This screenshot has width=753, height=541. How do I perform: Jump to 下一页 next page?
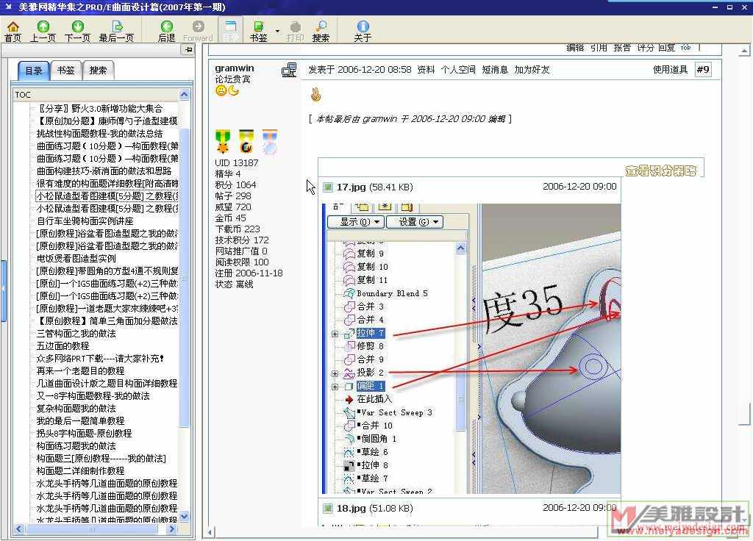point(77,31)
